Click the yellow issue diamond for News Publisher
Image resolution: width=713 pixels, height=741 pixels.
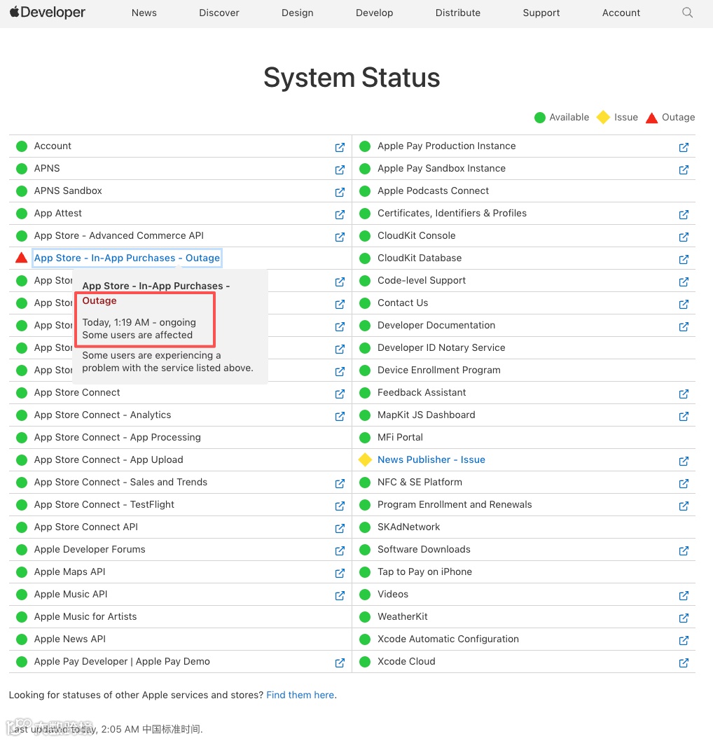(x=365, y=459)
